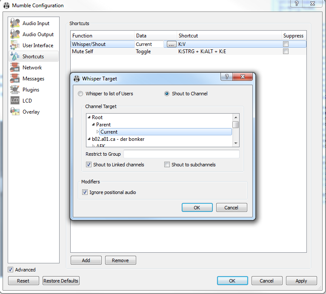Click the Messages icon in the sidebar
Screen dimensions: 326x294
(15, 78)
